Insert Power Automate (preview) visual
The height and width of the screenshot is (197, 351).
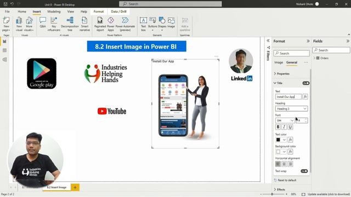125,24
